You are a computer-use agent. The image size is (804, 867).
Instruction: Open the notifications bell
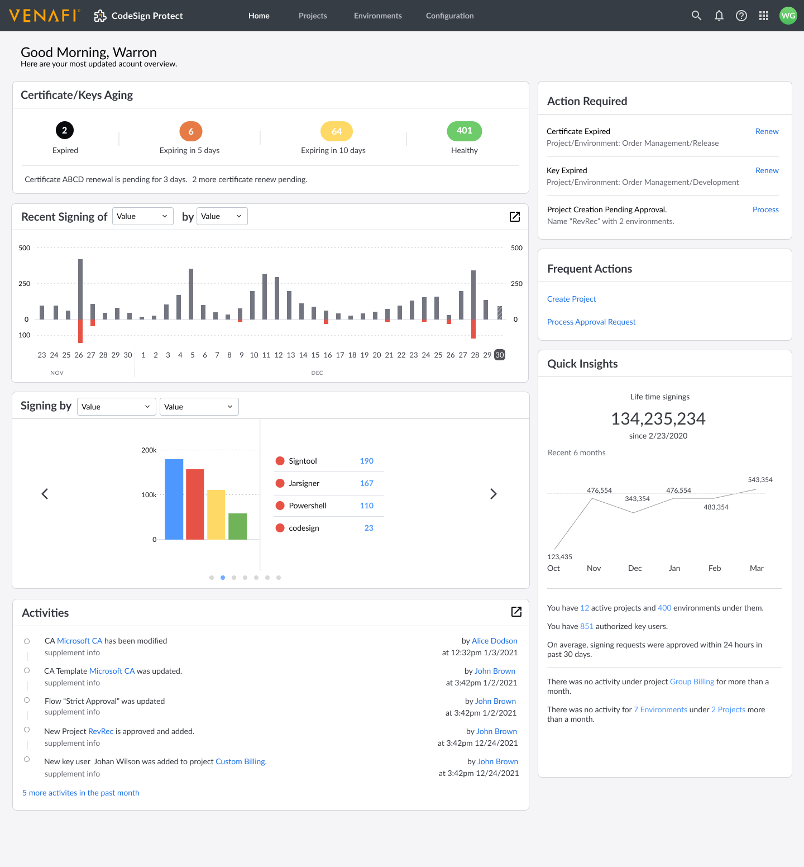point(719,16)
